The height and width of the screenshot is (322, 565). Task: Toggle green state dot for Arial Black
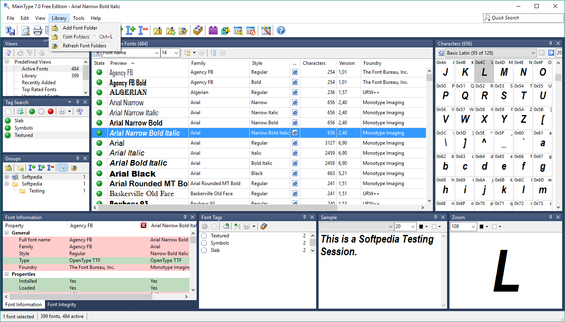click(99, 173)
